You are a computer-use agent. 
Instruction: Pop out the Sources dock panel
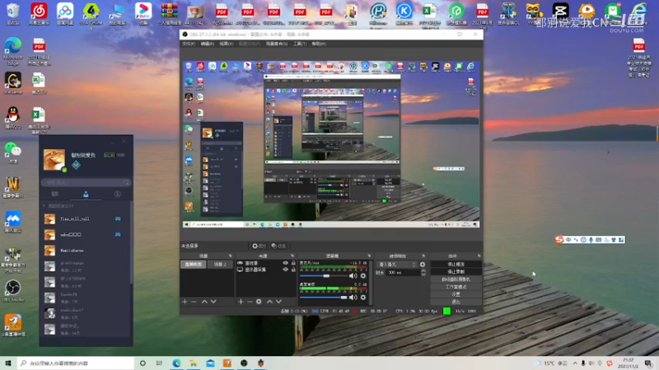292,256
